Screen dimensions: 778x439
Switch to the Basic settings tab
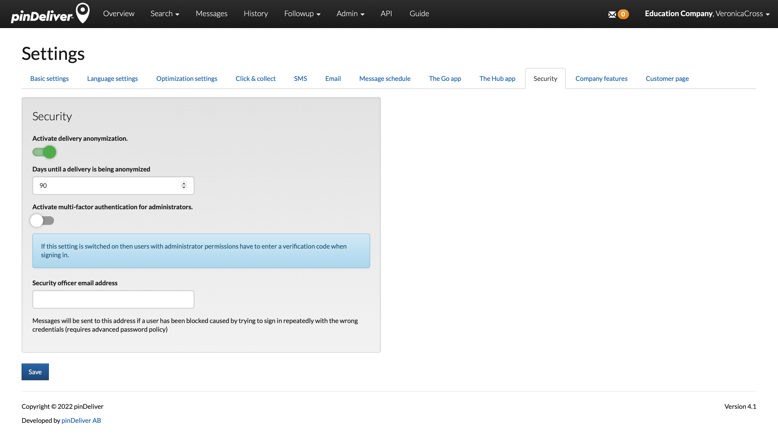point(49,78)
